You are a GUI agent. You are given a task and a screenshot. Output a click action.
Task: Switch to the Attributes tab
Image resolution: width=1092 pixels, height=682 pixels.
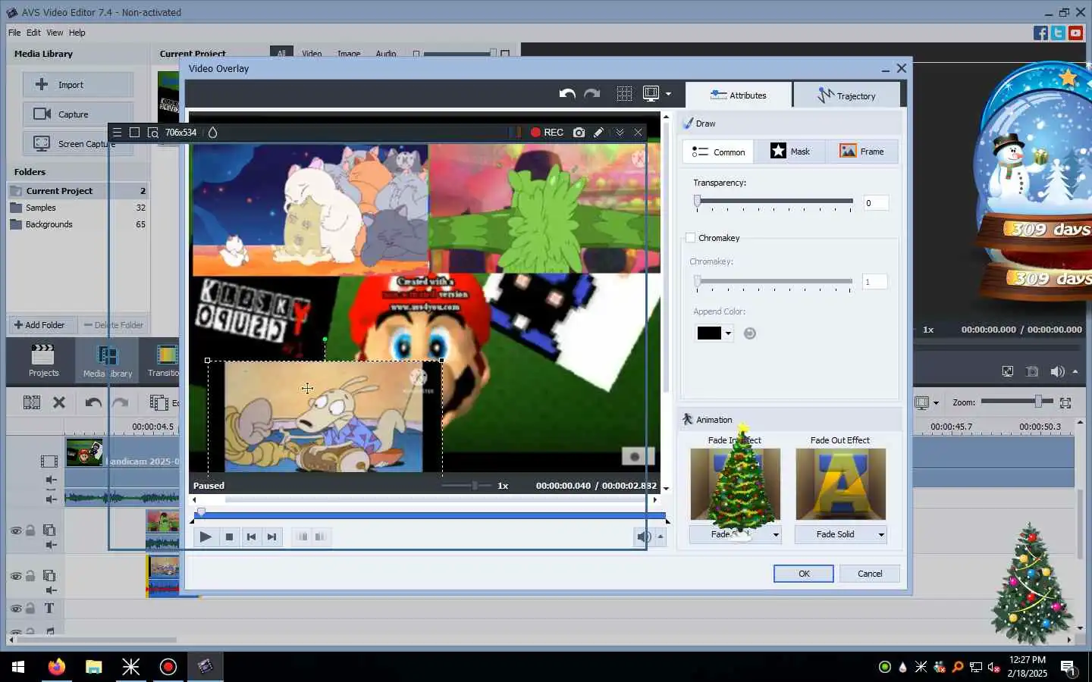click(739, 95)
